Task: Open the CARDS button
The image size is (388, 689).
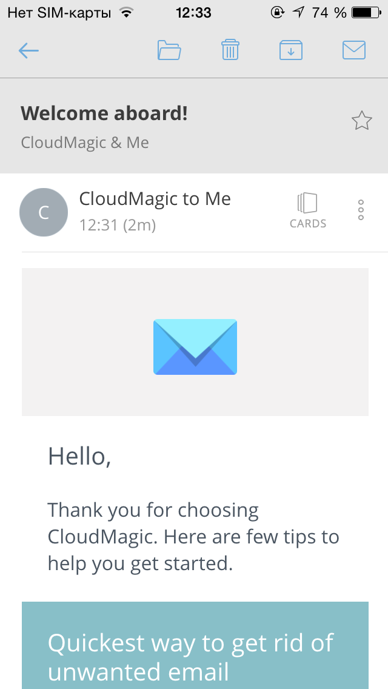Action: [307, 210]
